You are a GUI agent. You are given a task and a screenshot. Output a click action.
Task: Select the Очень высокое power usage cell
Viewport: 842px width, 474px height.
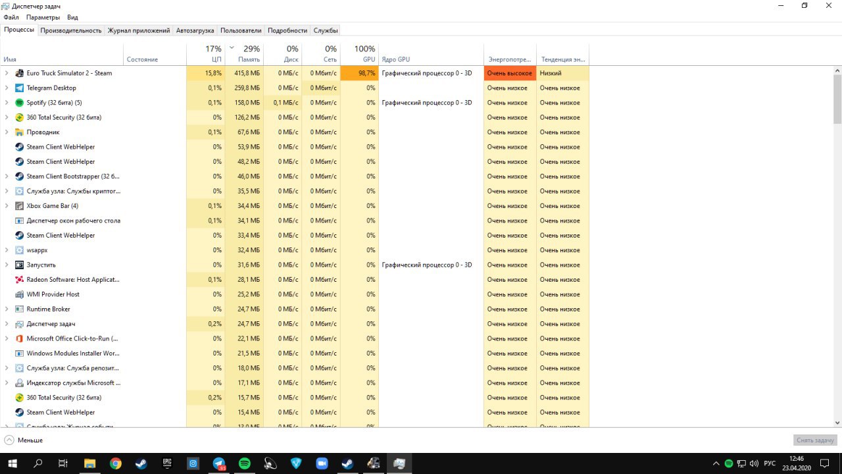[x=510, y=73]
